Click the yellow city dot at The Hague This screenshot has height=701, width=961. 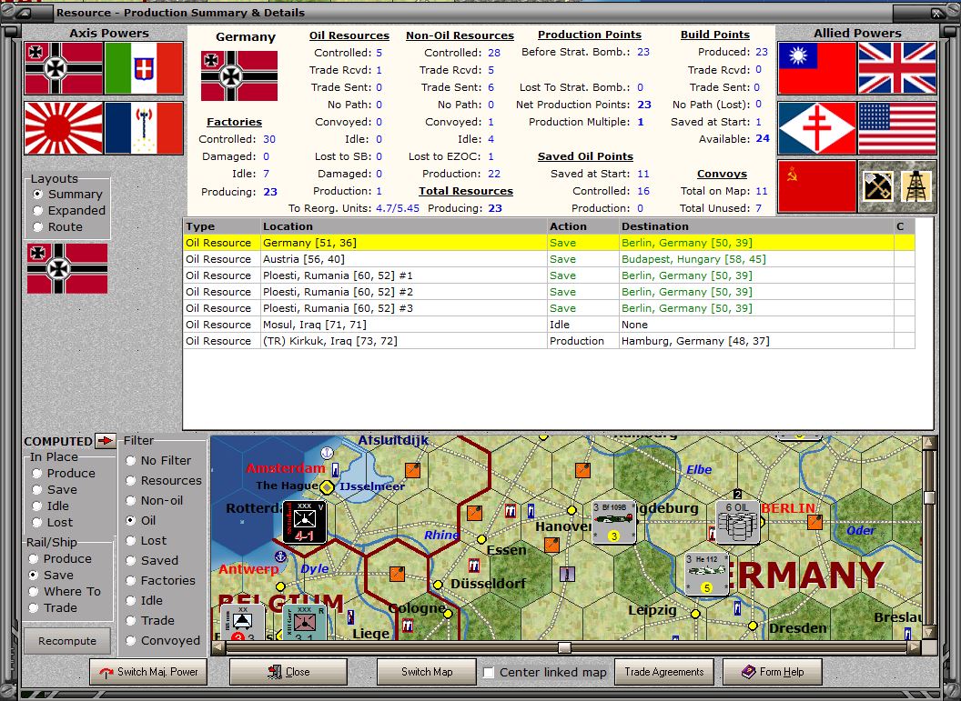328,487
